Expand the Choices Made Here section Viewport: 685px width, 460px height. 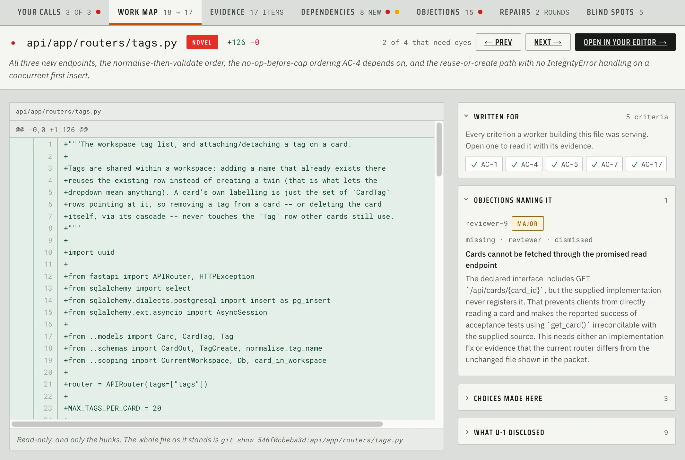click(x=567, y=398)
